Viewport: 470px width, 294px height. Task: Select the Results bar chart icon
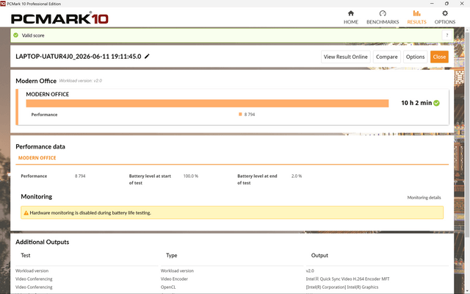[416, 13]
